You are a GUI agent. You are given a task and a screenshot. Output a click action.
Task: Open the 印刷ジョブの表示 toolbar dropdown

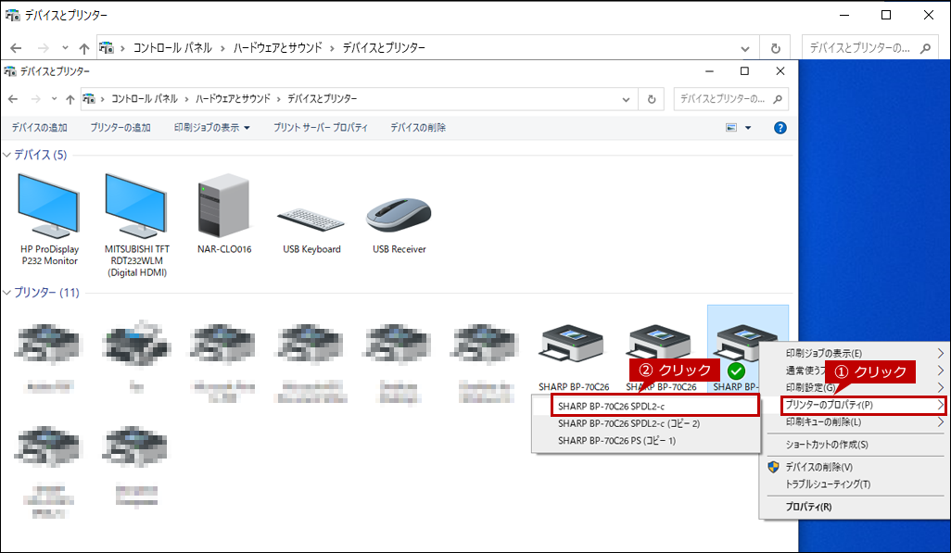[211, 128]
